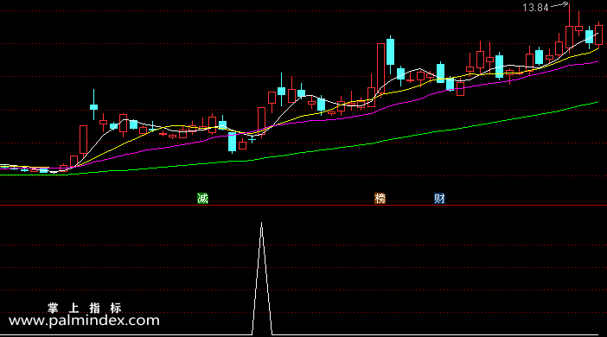
Task: Click the peak of the white indicator spike
Action: click(262, 223)
